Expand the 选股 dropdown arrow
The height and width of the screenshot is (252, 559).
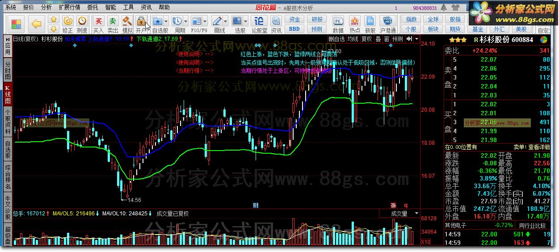[x=246, y=21]
